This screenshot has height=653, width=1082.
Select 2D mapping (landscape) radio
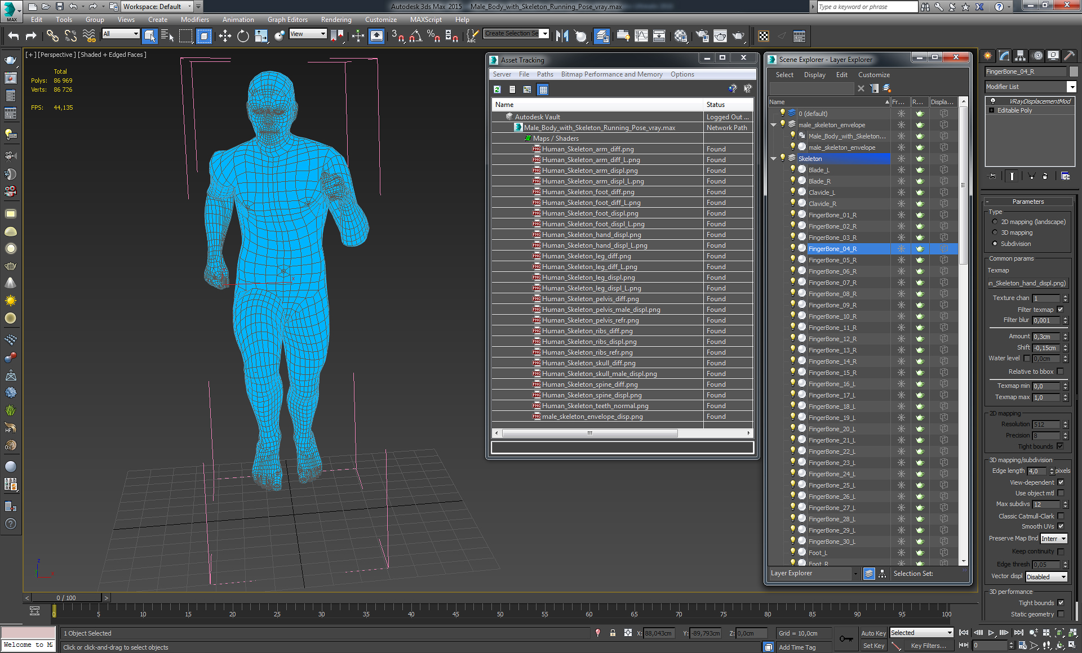click(x=995, y=222)
